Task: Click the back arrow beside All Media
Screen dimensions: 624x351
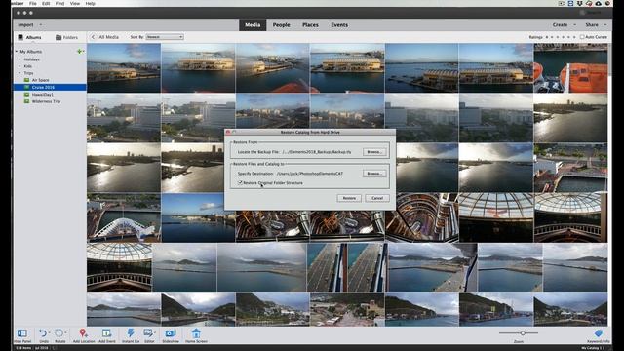Action: coord(93,37)
